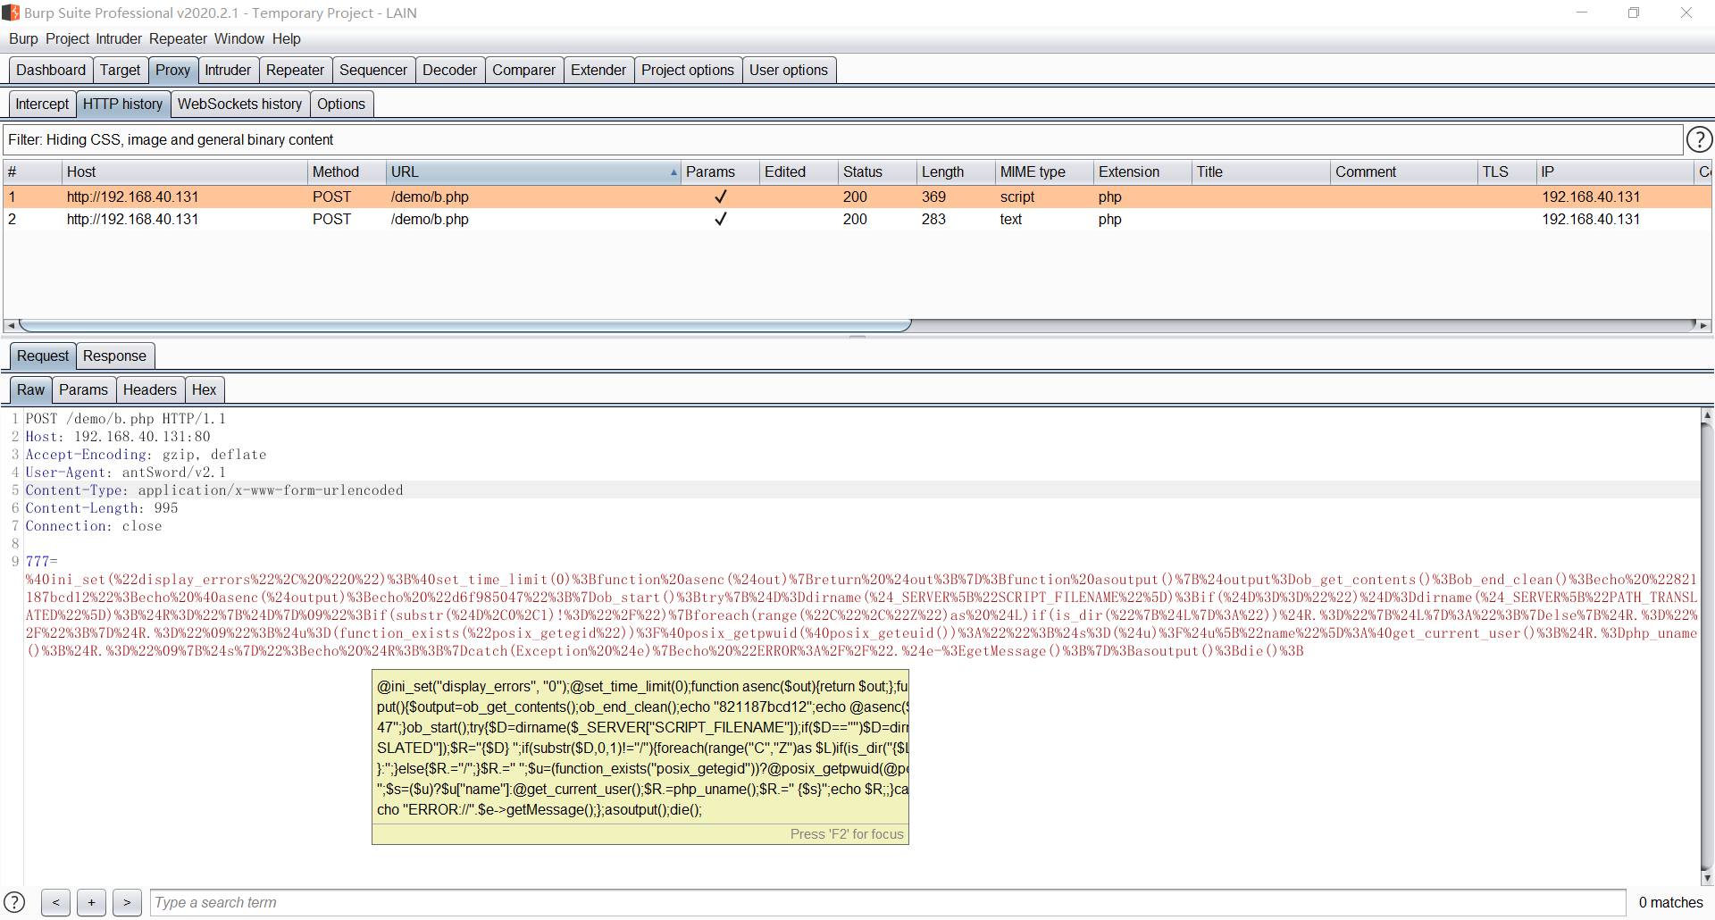Image resolution: width=1715 pixels, height=920 pixels.
Task: Open the Comparer tab
Action: (x=523, y=70)
